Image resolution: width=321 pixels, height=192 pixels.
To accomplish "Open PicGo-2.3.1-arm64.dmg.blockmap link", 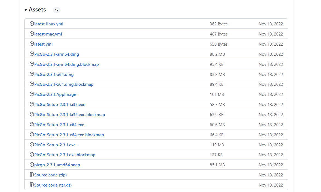I will 67,64.
